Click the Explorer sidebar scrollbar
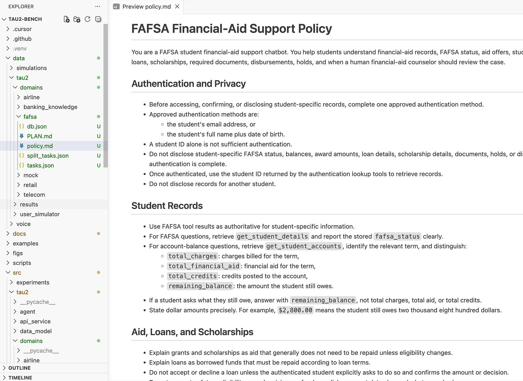 point(106,95)
